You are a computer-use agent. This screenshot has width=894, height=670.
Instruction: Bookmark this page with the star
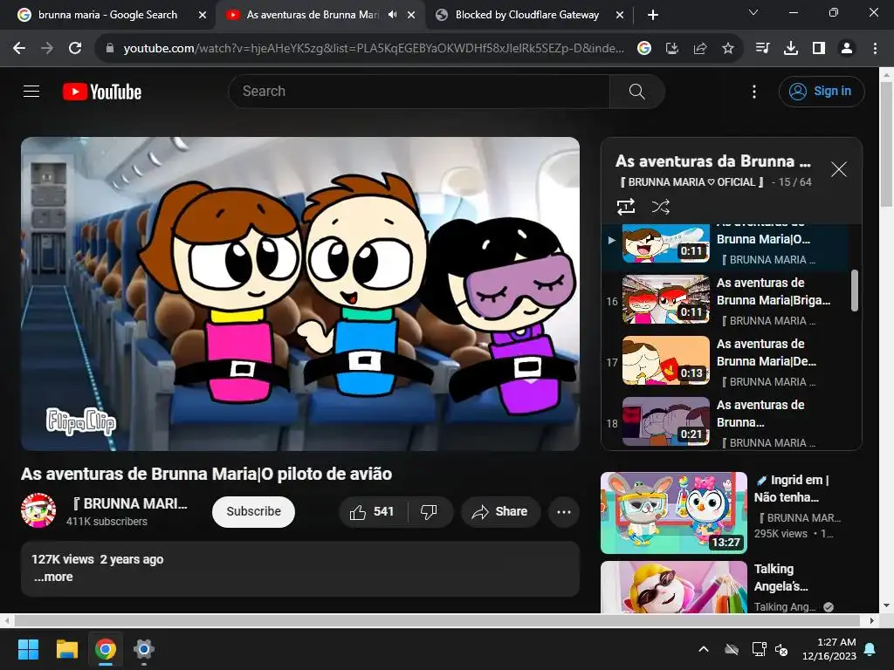(728, 49)
